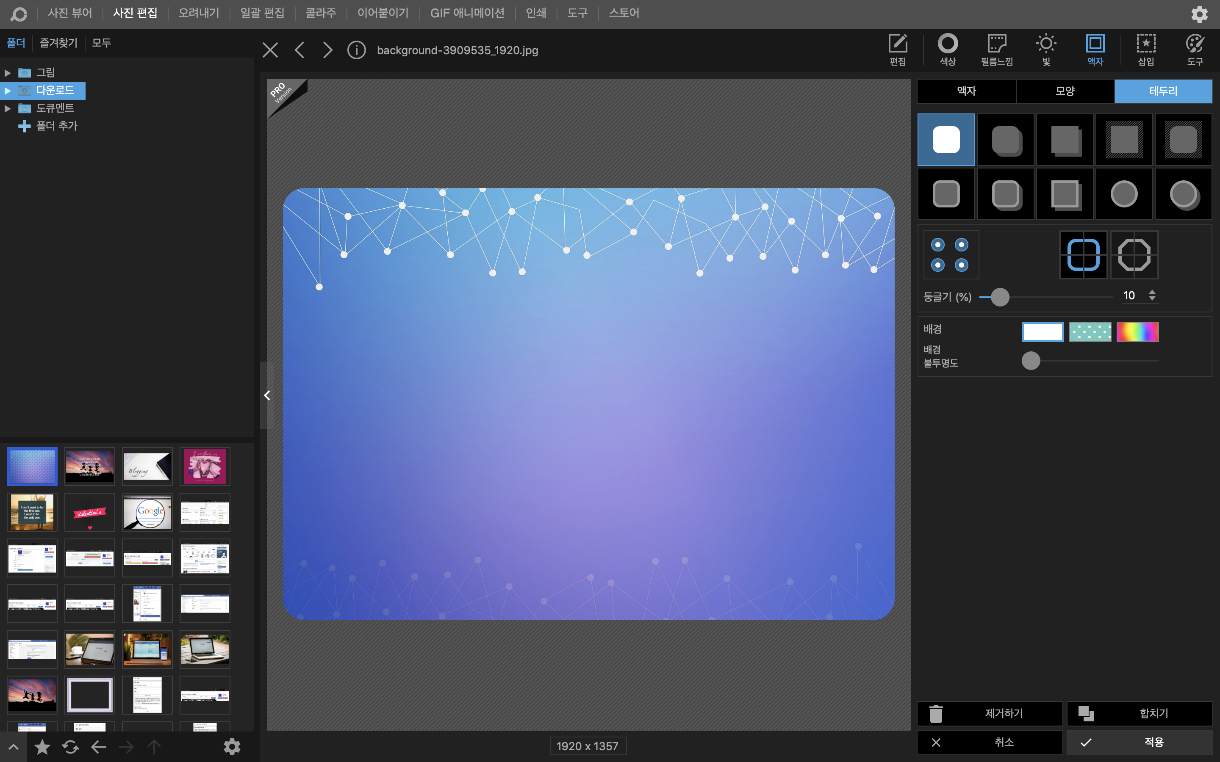Select the circle border style preset
The image size is (1220, 762).
[1124, 194]
